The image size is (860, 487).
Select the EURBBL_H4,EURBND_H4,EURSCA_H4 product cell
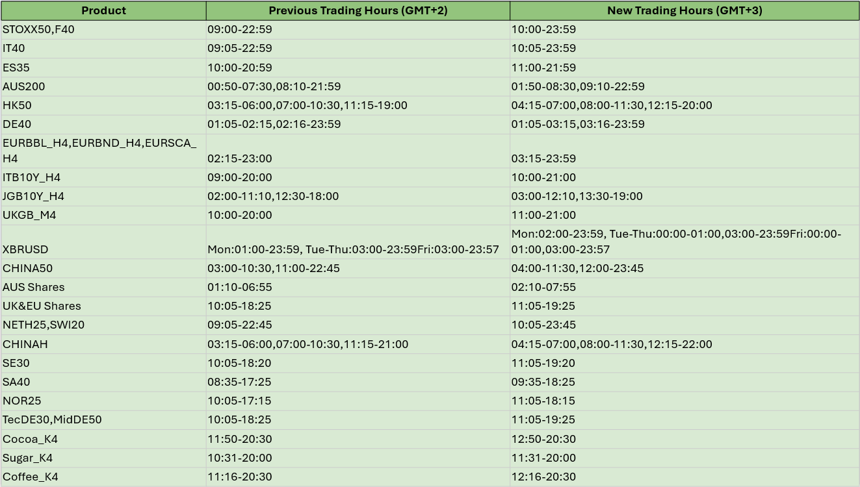(x=103, y=151)
